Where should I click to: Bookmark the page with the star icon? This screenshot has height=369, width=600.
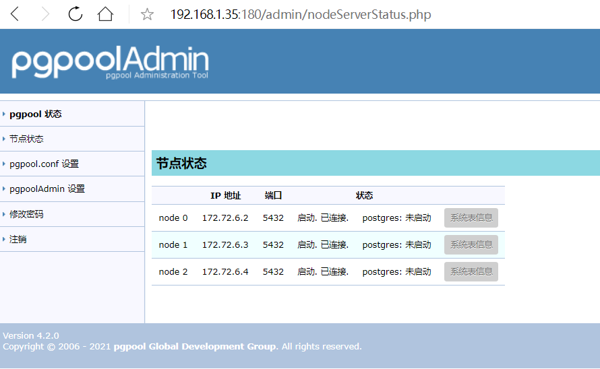(147, 15)
